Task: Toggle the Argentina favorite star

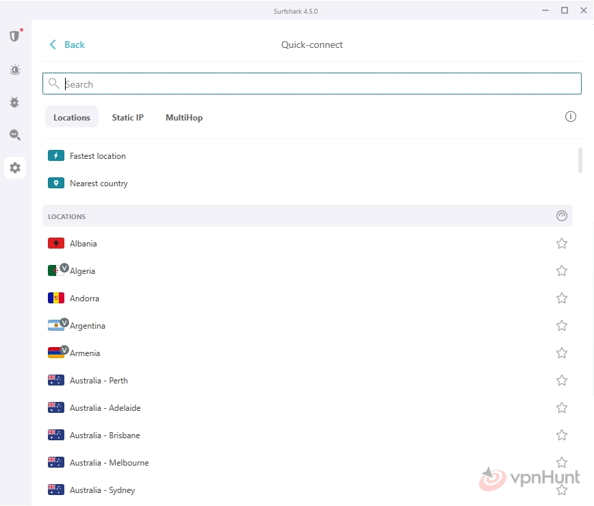Action: (561, 326)
